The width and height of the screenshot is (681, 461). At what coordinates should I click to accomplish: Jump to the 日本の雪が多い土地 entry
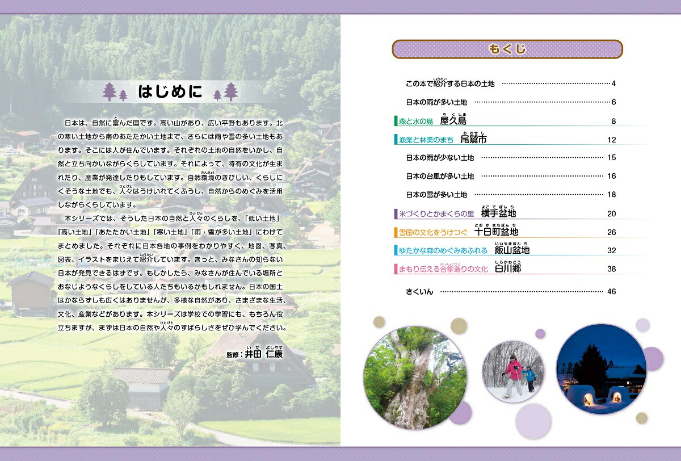[436, 195]
